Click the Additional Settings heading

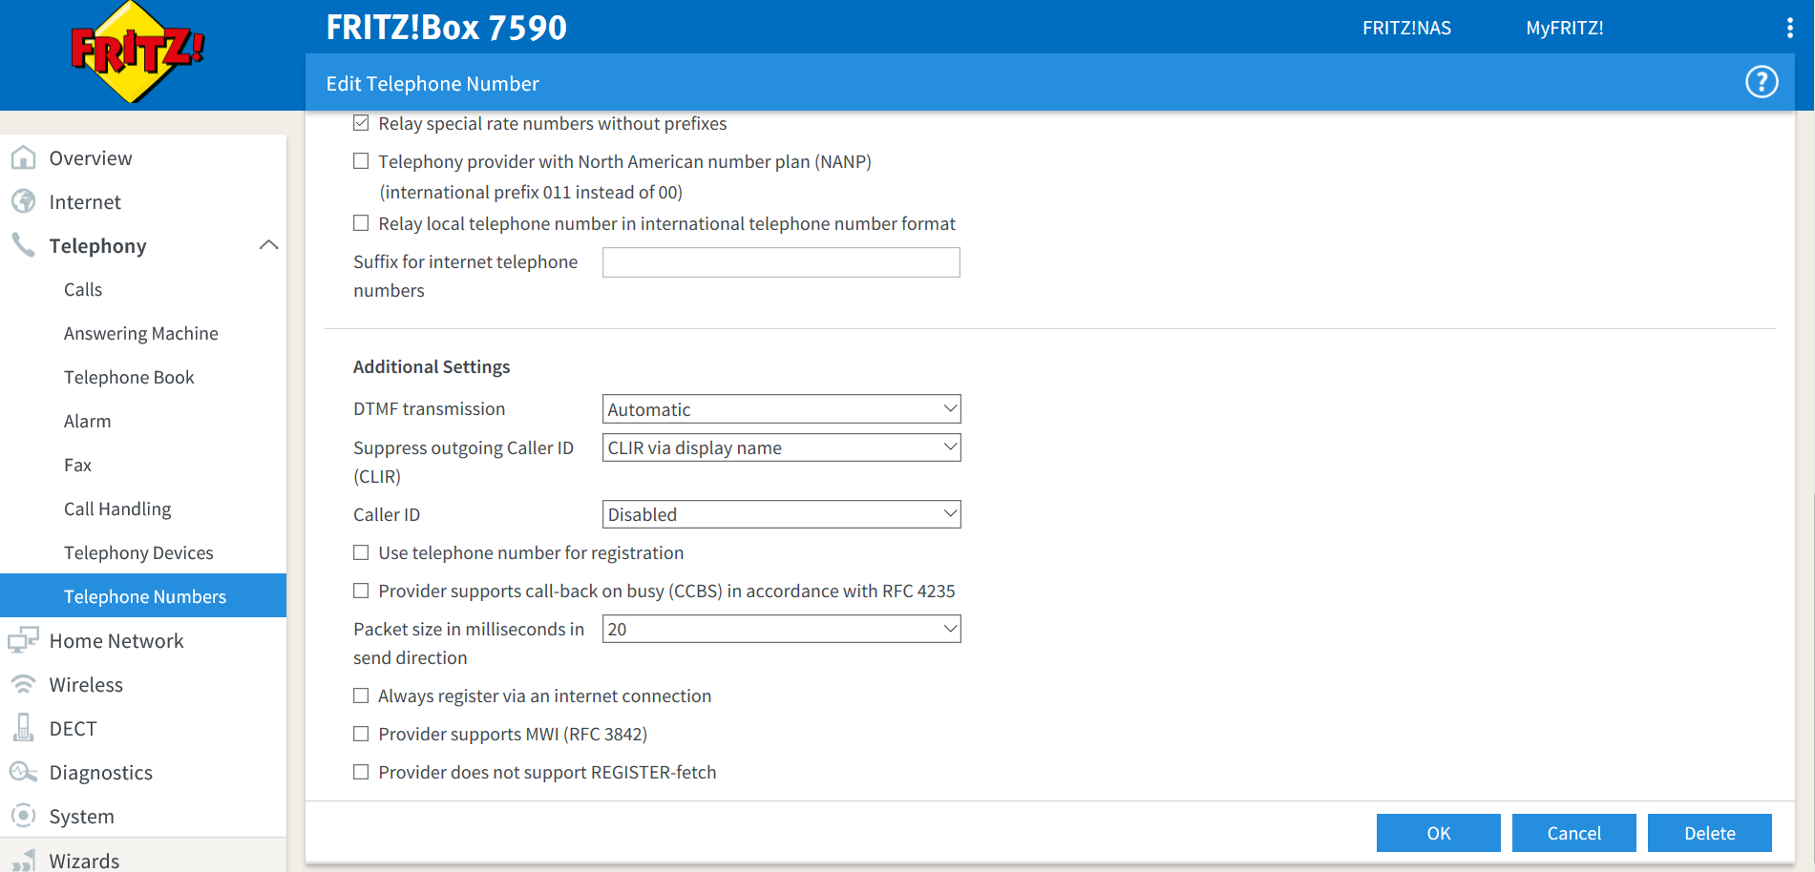pos(432,366)
